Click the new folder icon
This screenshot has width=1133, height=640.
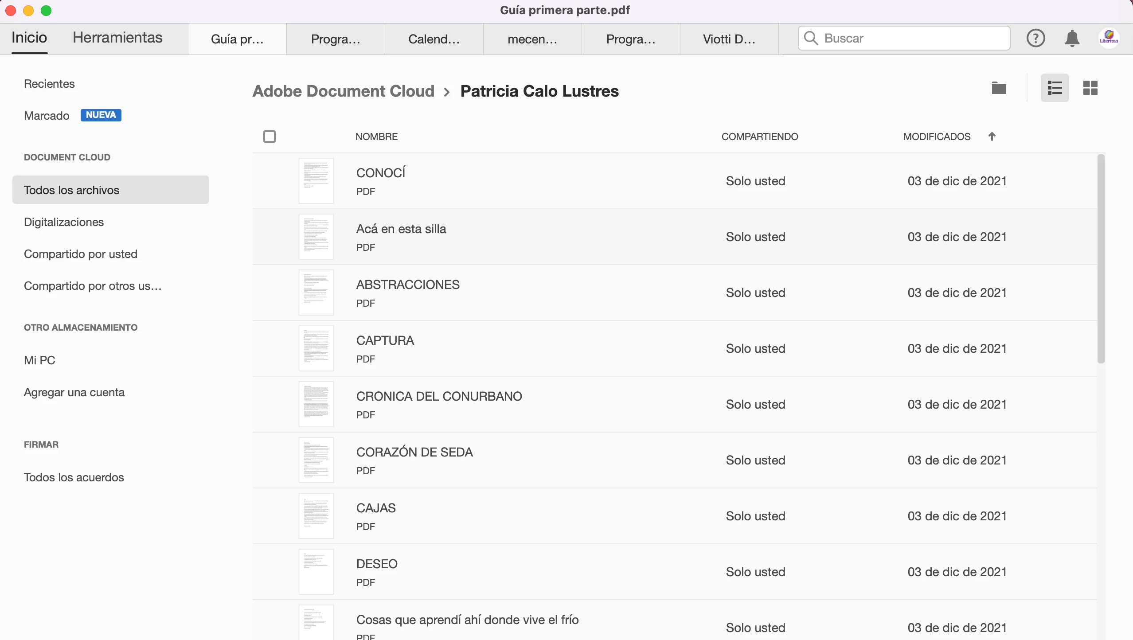coord(999,88)
